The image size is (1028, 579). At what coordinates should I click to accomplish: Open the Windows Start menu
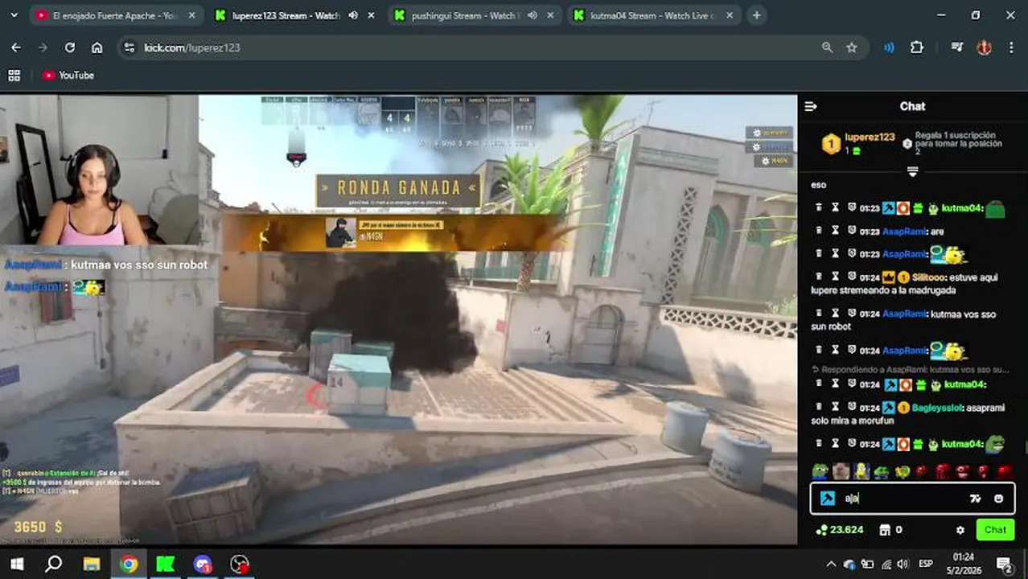coord(16,564)
